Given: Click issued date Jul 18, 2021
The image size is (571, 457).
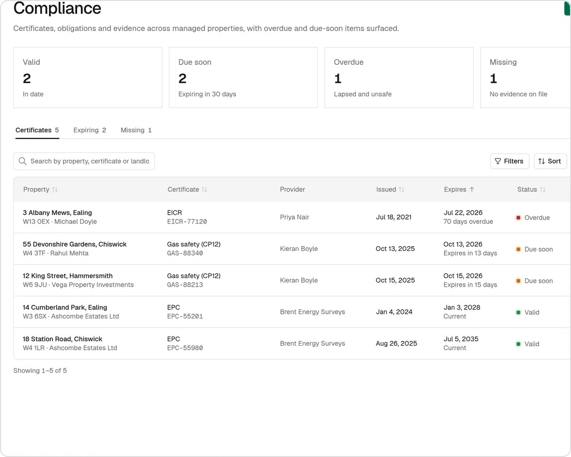Looking at the screenshot, I should [394, 217].
